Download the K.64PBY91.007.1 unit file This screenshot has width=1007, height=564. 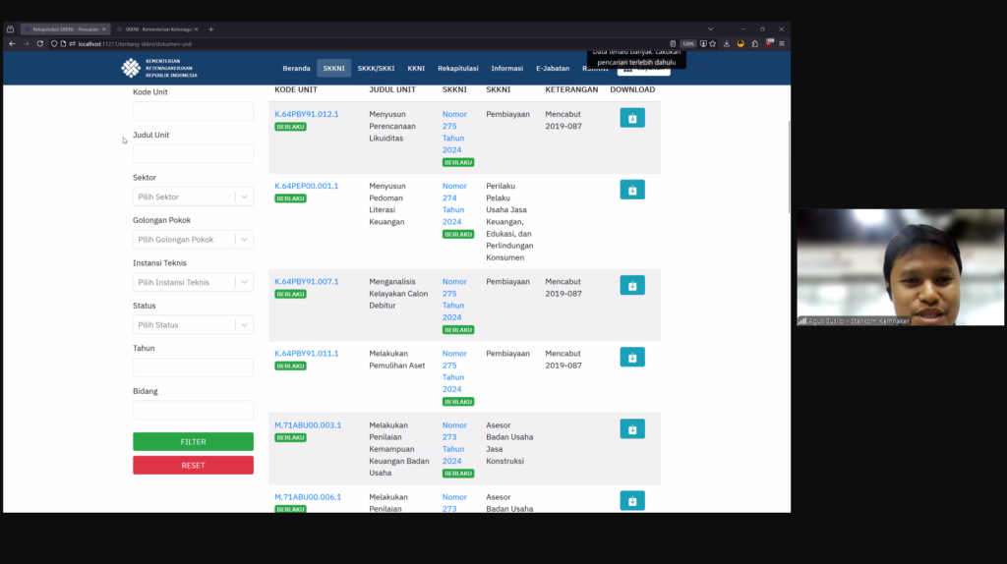(x=632, y=285)
